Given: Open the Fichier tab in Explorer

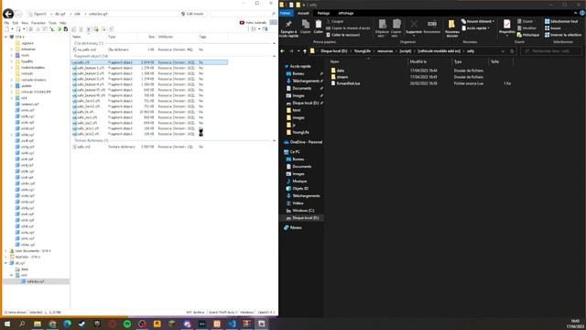Looking at the screenshot, I should pos(285,13).
